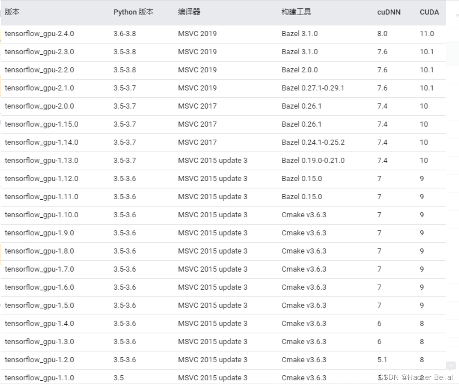Select the tensorflow_gpu-1.7.0 cell
This screenshot has width=459, height=384.
[39, 270]
